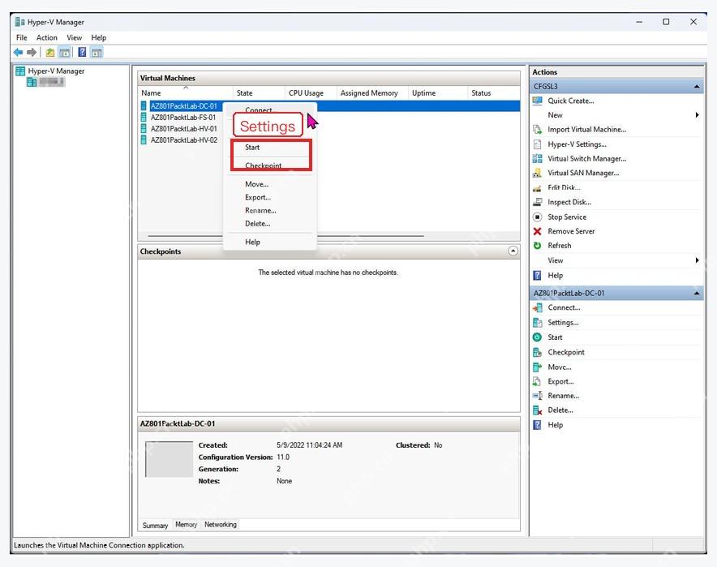Viewport: 717px width, 567px height.
Task: Open the Action menu
Action: 47,37
